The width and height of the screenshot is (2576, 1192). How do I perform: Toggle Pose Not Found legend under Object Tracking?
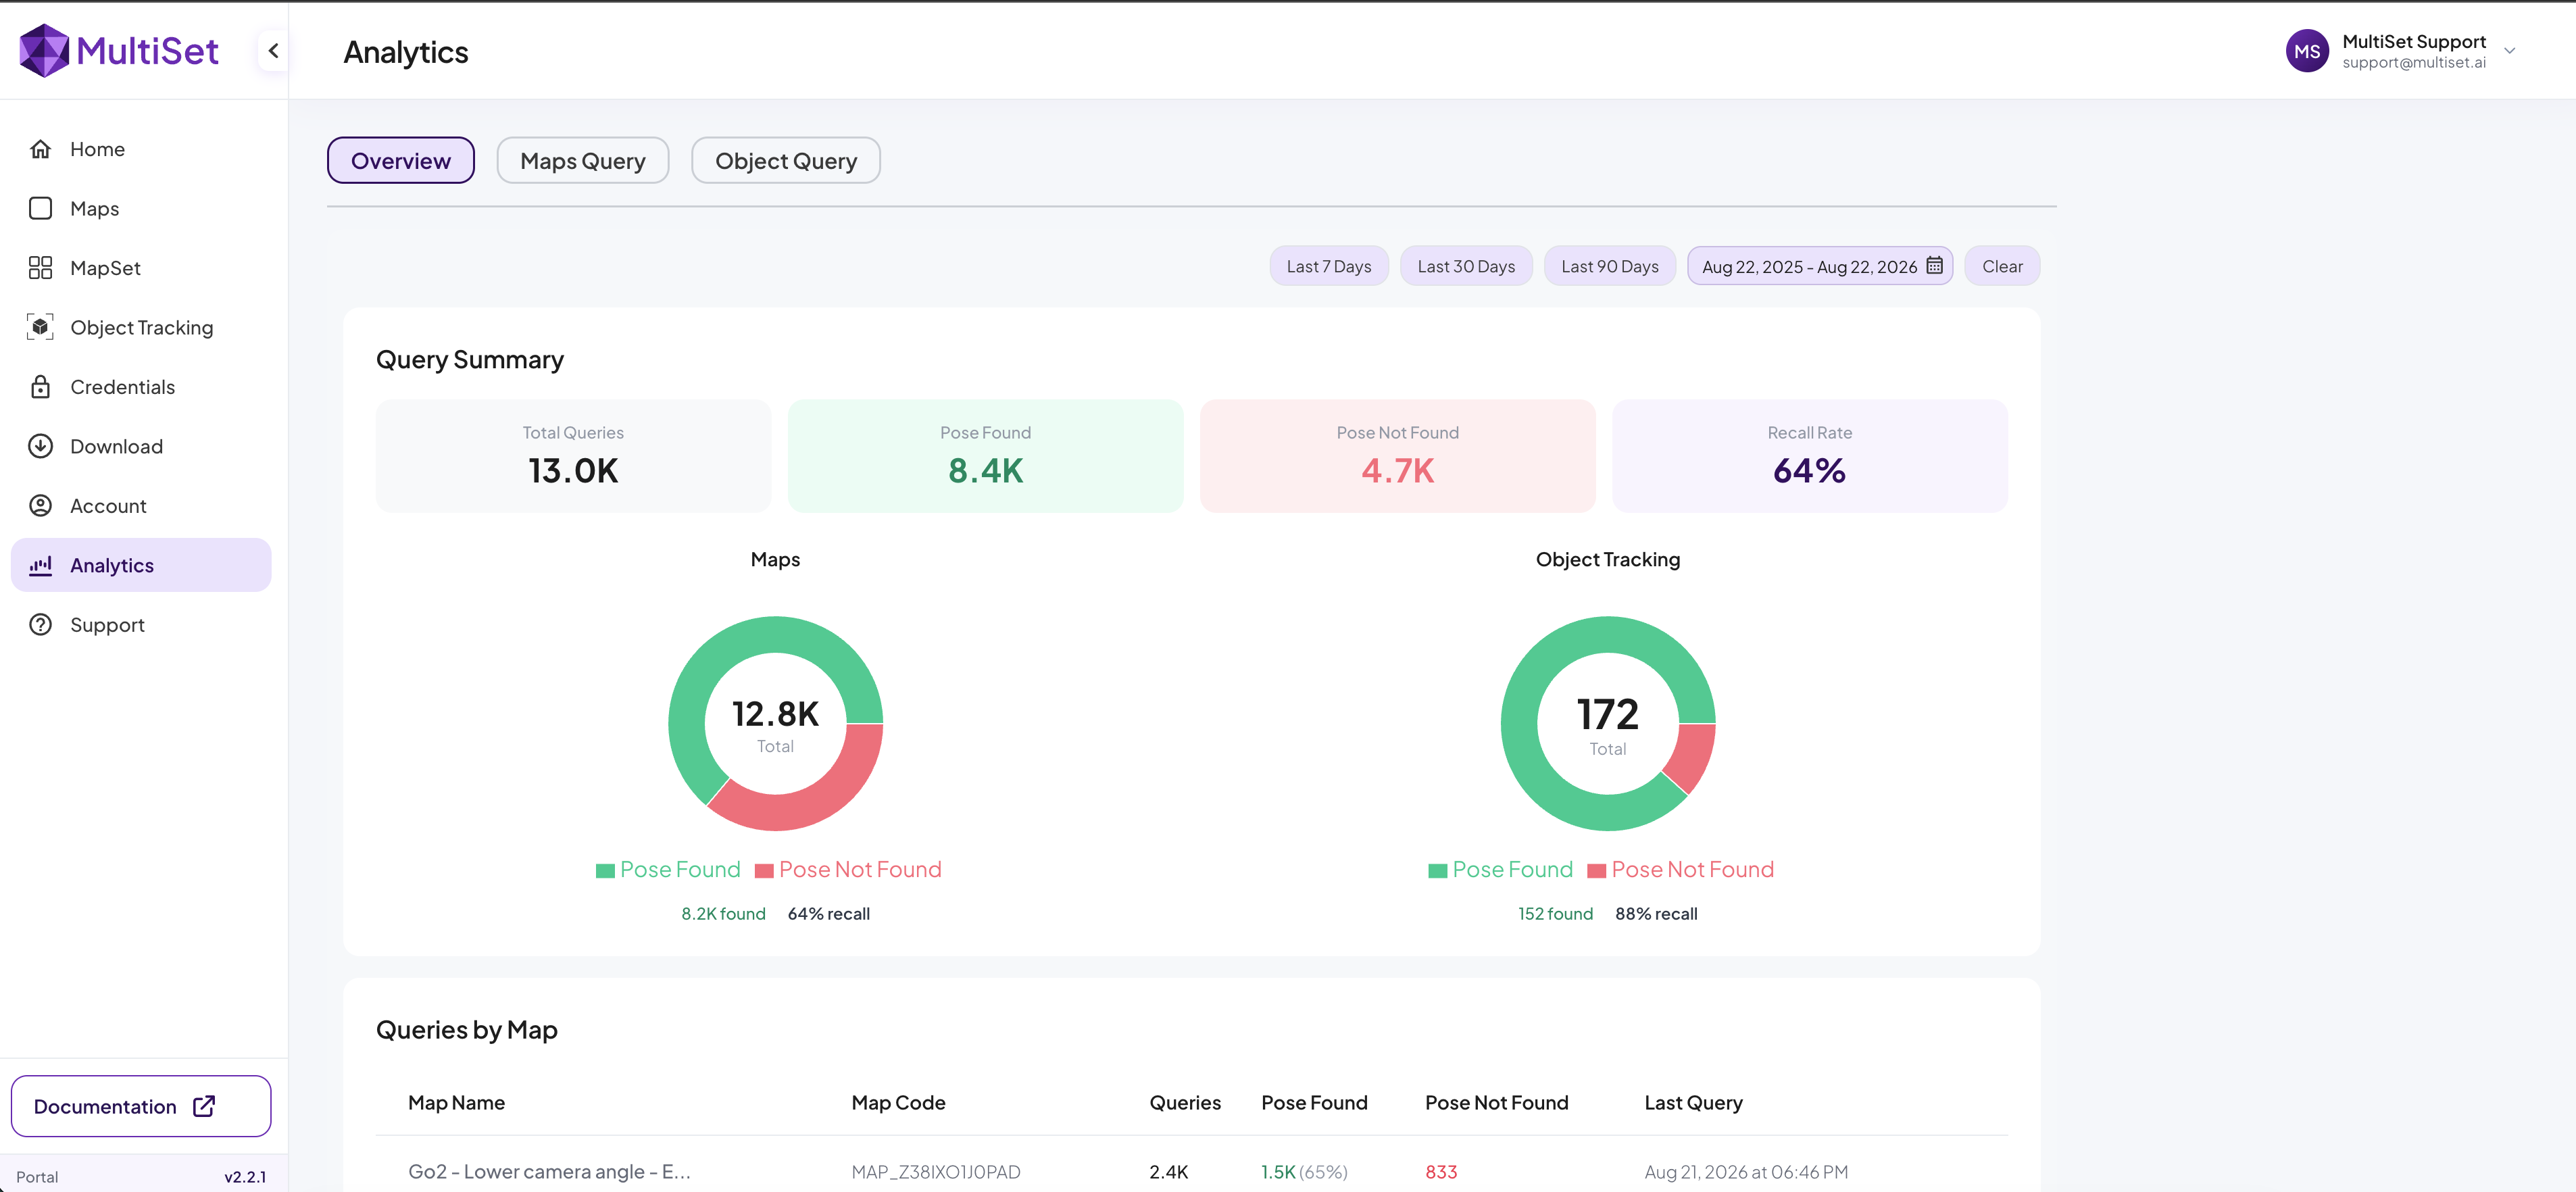coord(1681,869)
